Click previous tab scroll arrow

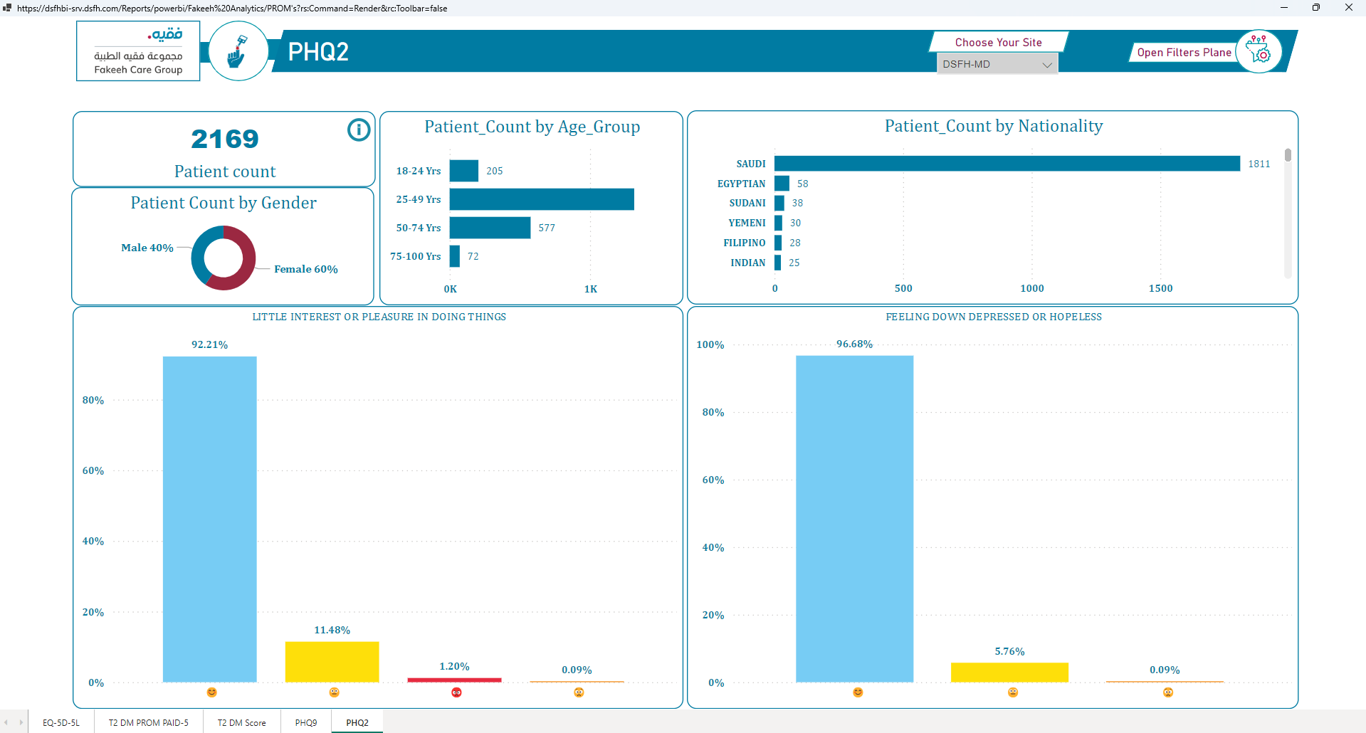click(6, 722)
